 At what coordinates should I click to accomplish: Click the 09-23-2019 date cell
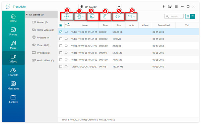point(158,67)
